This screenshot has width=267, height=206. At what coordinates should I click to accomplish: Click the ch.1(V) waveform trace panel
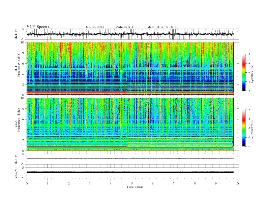coord(132,34)
